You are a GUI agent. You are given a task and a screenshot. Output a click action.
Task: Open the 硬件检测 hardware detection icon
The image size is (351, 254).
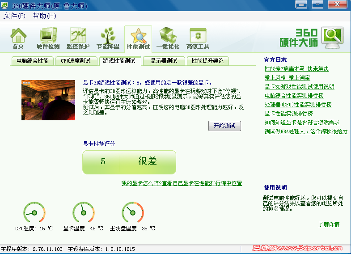[x=48, y=38]
